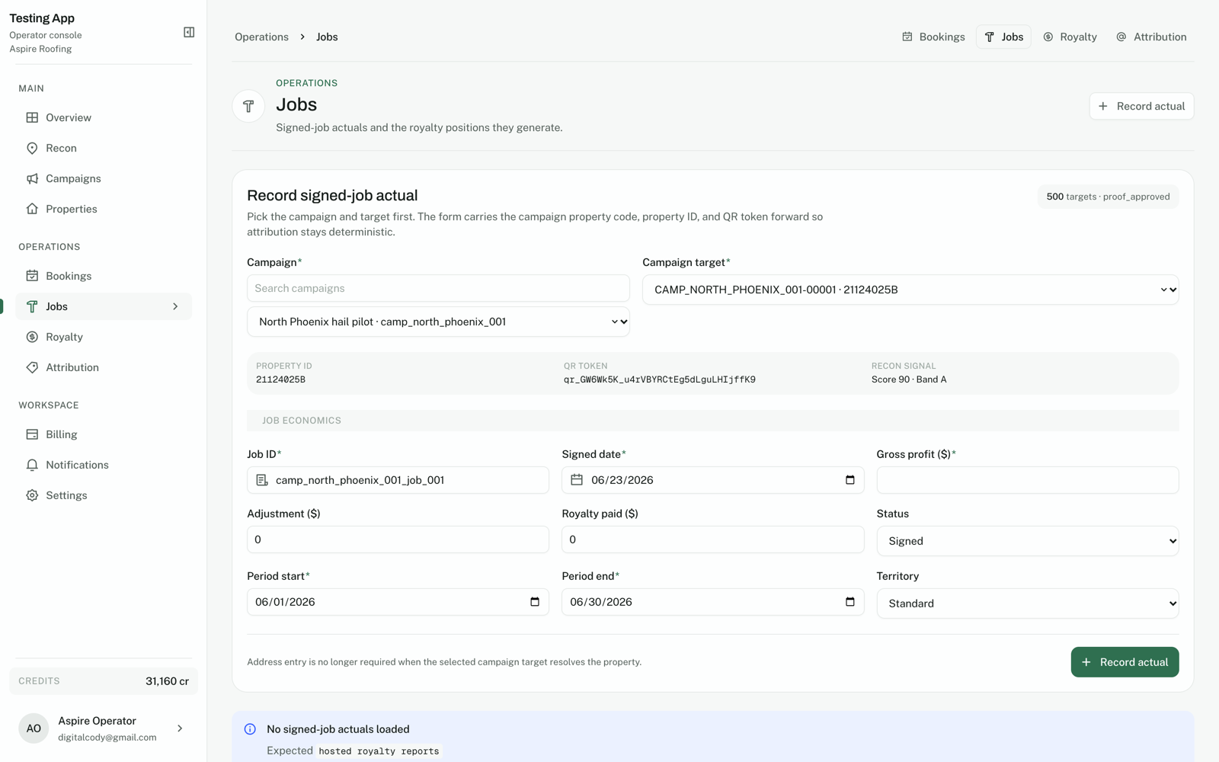Open the Territory dropdown
This screenshot has width=1219, height=762.
pos(1028,604)
